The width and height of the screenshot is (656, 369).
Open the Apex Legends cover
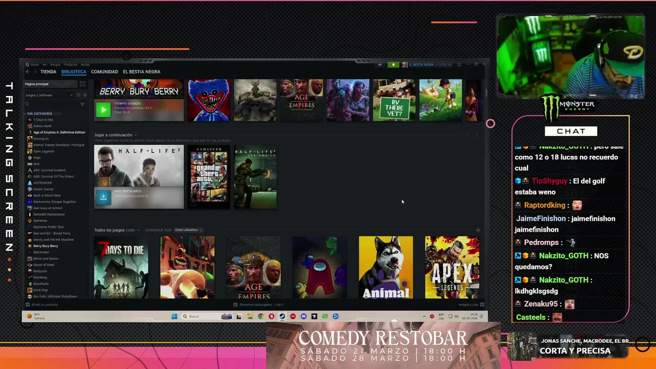452,267
